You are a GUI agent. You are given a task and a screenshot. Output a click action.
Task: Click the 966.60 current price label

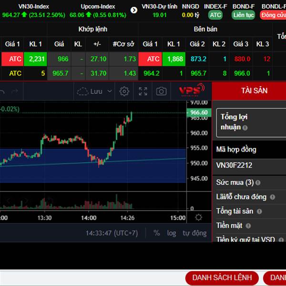click(198, 112)
